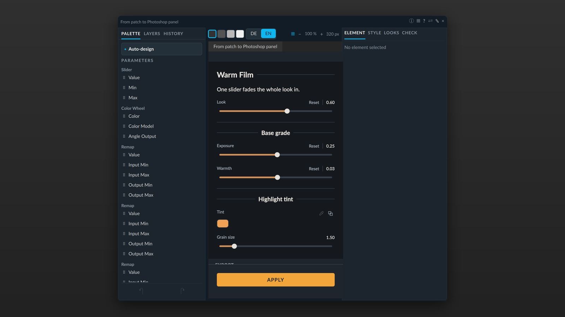Click the Exposure value 0.25 field
Screen dimensions: 565x317
tap(330, 146)
